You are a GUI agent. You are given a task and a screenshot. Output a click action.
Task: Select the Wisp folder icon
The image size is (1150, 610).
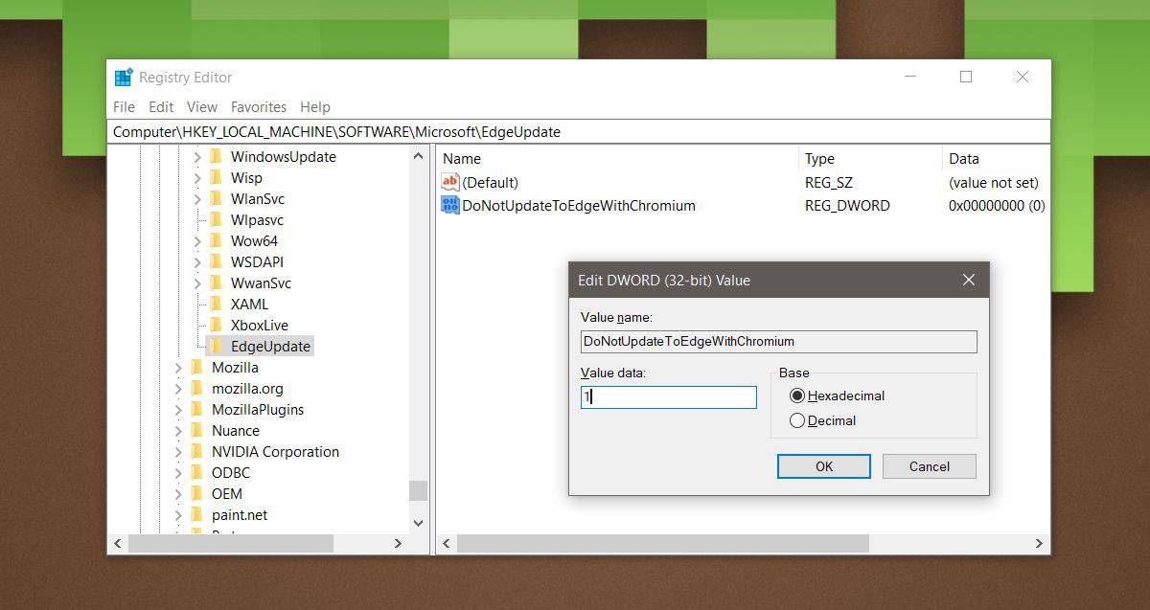pos(216,177)
